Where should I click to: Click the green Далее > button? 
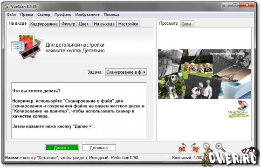pos(62,148)
